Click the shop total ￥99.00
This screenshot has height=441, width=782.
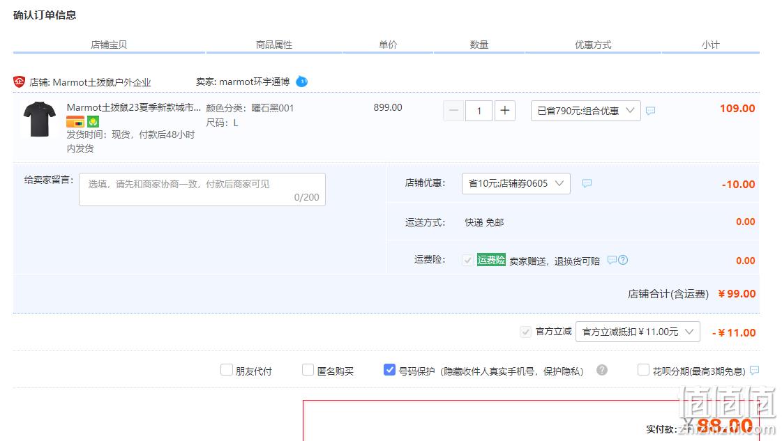(x=737, y=294)
